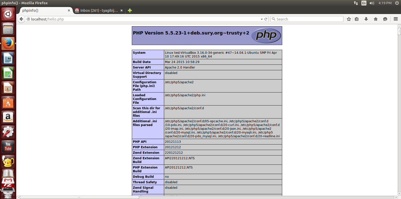
Task: Bookmark this page with the star icon
Action: click(349, 19)
